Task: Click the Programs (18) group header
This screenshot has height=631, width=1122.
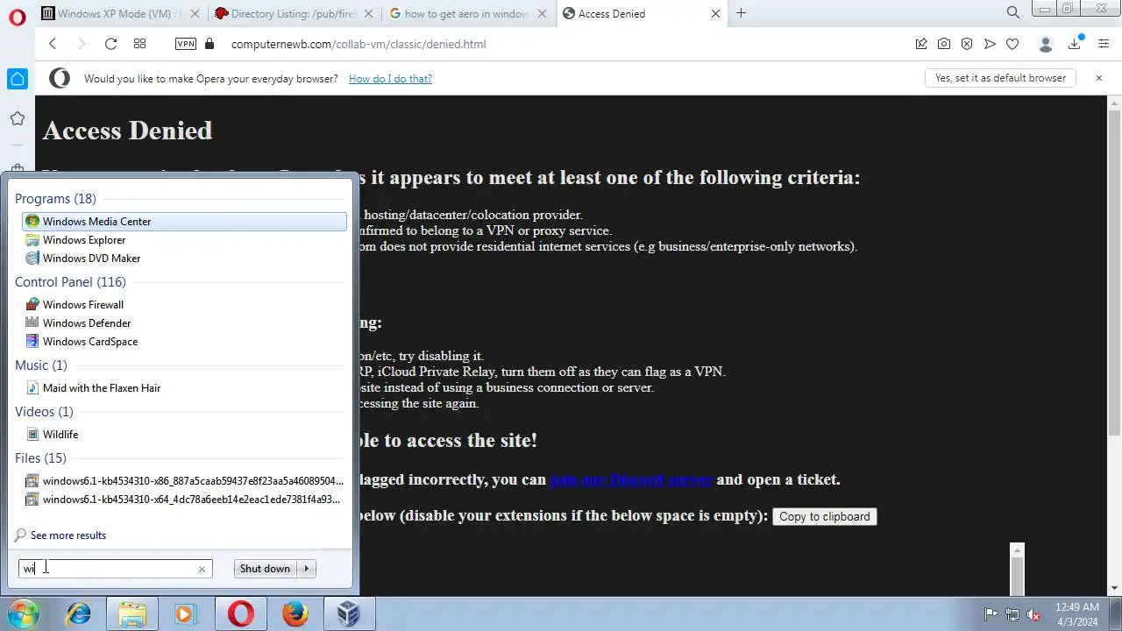Action: click(55, 199)
